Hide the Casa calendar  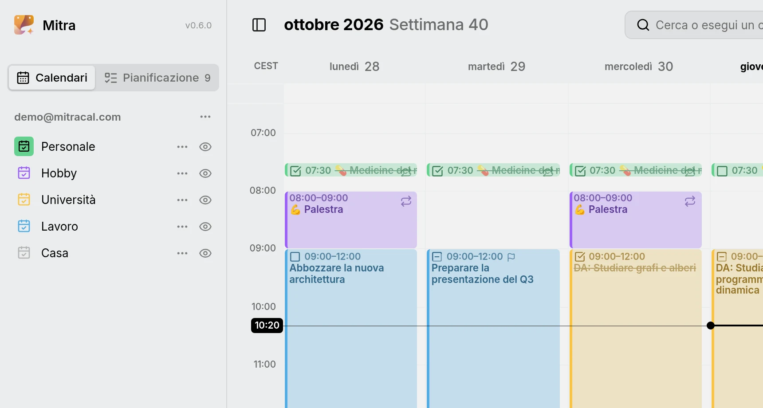pyautogui.click(x=205, y=253)
